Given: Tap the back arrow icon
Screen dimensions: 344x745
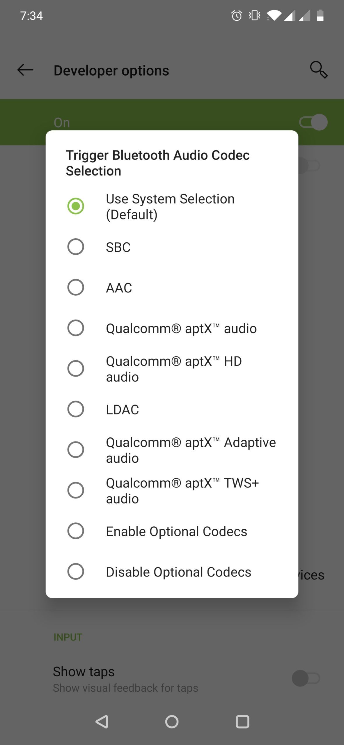Looking at the screenshot, I should pyautogui.click(x=25, y=70).
